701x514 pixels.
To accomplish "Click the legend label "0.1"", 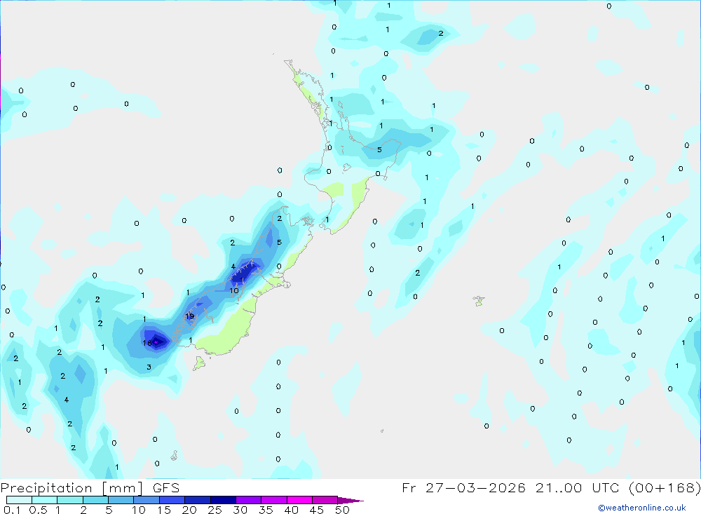I will (x=12, y=510).
